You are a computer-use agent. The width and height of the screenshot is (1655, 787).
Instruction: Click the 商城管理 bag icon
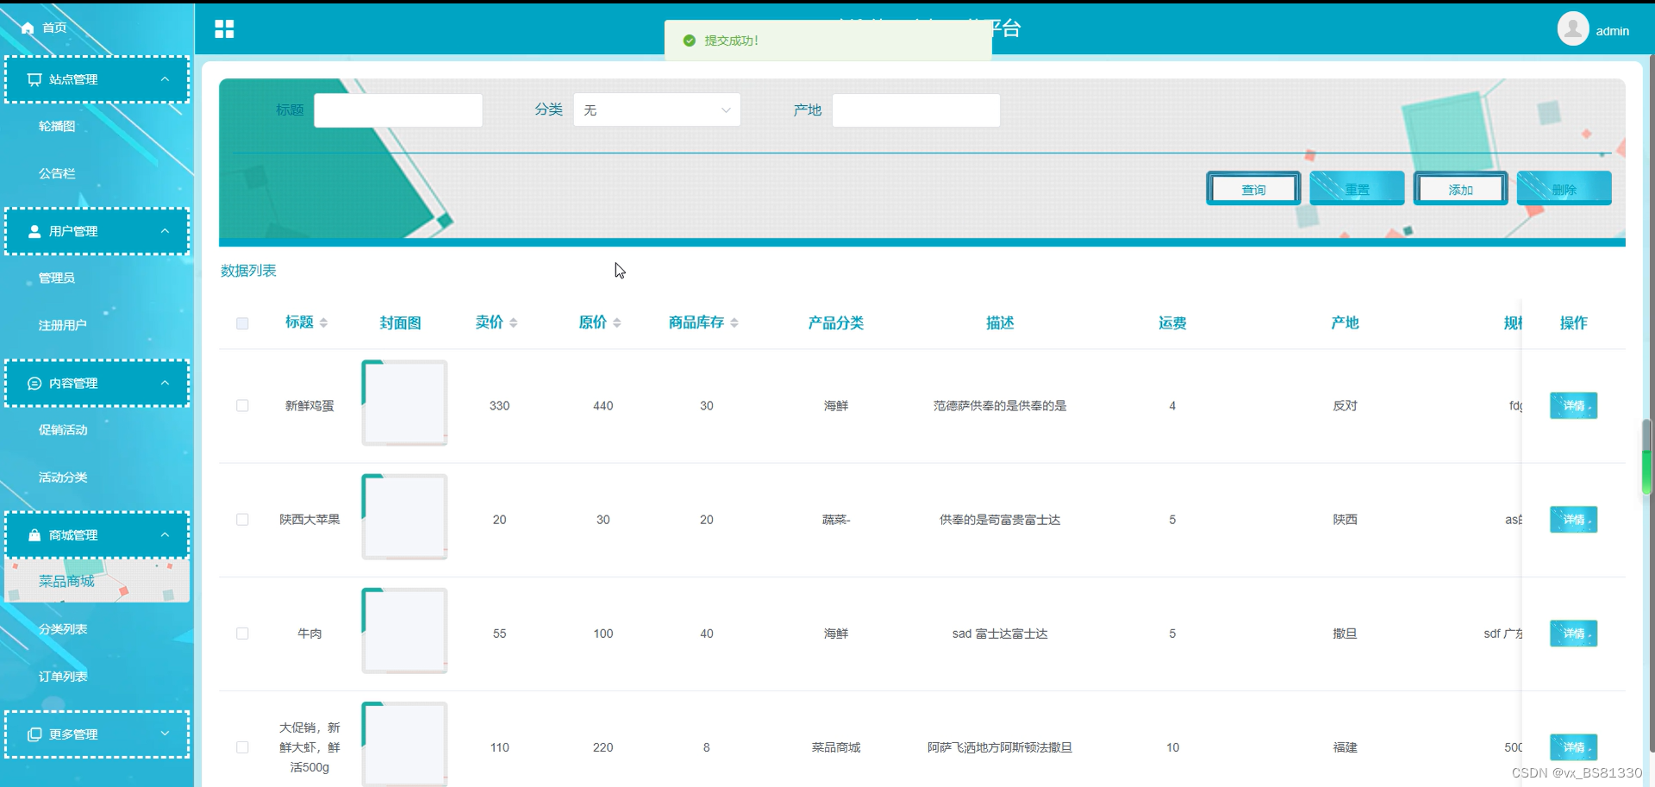click(x=34, y=534)
